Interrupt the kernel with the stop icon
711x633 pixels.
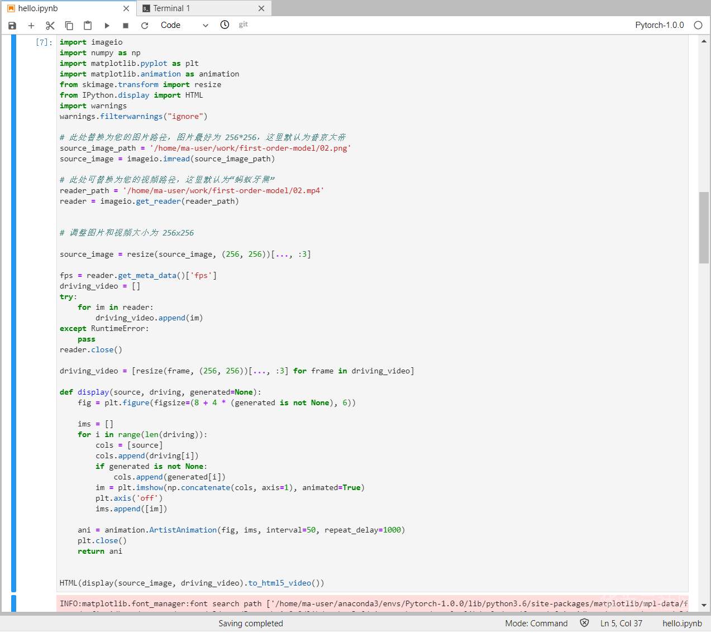[x=126, y=25]
